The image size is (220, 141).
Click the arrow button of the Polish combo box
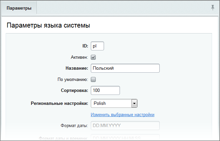click(x=134, y=103)
